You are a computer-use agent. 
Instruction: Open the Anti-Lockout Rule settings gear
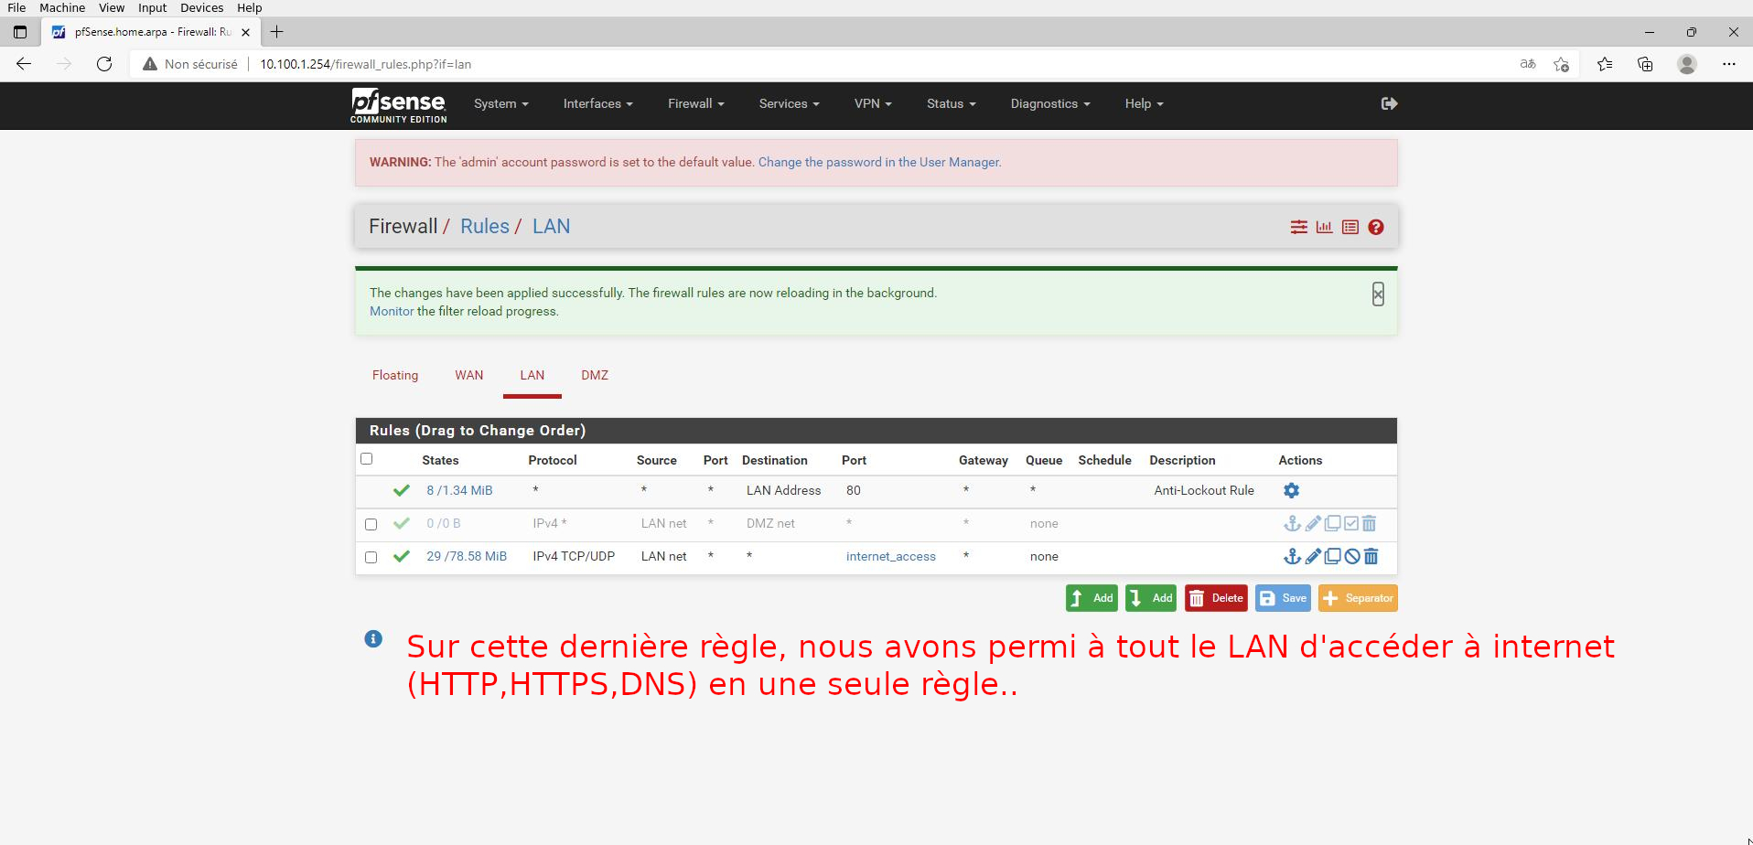[x=1291, y=490]
